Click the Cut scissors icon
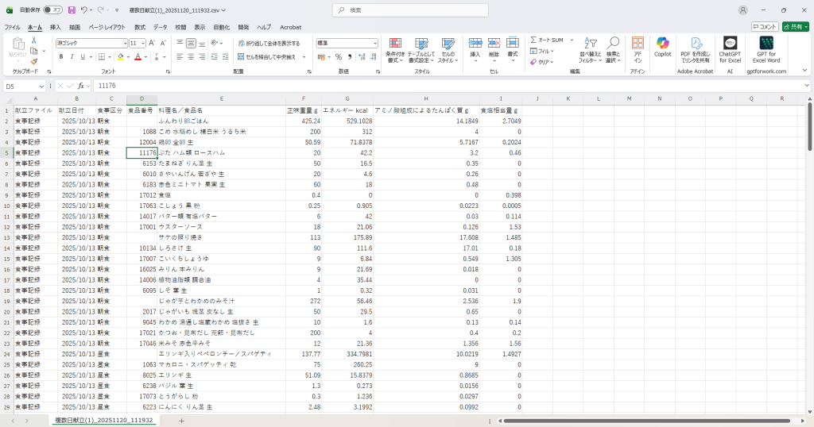This screenshot has width=814, height=427. point(33,40)
